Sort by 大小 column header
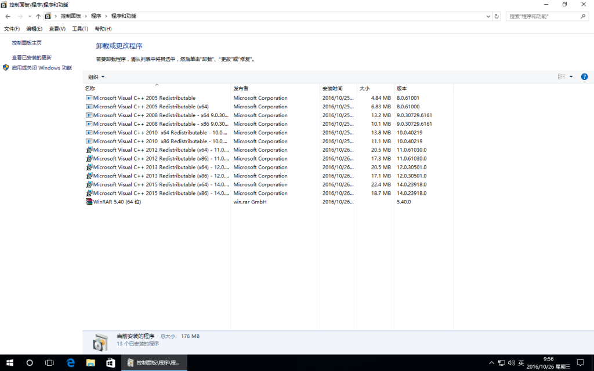Image resolution: width=594 pixels, height=371 pixels. (375, 89)
